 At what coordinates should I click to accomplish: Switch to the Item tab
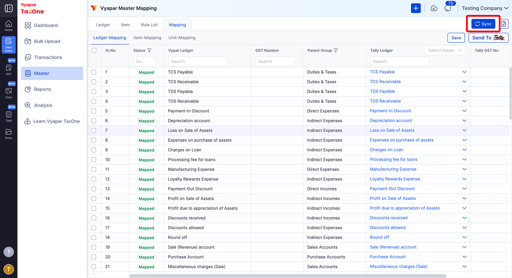[x=125, y=25]
